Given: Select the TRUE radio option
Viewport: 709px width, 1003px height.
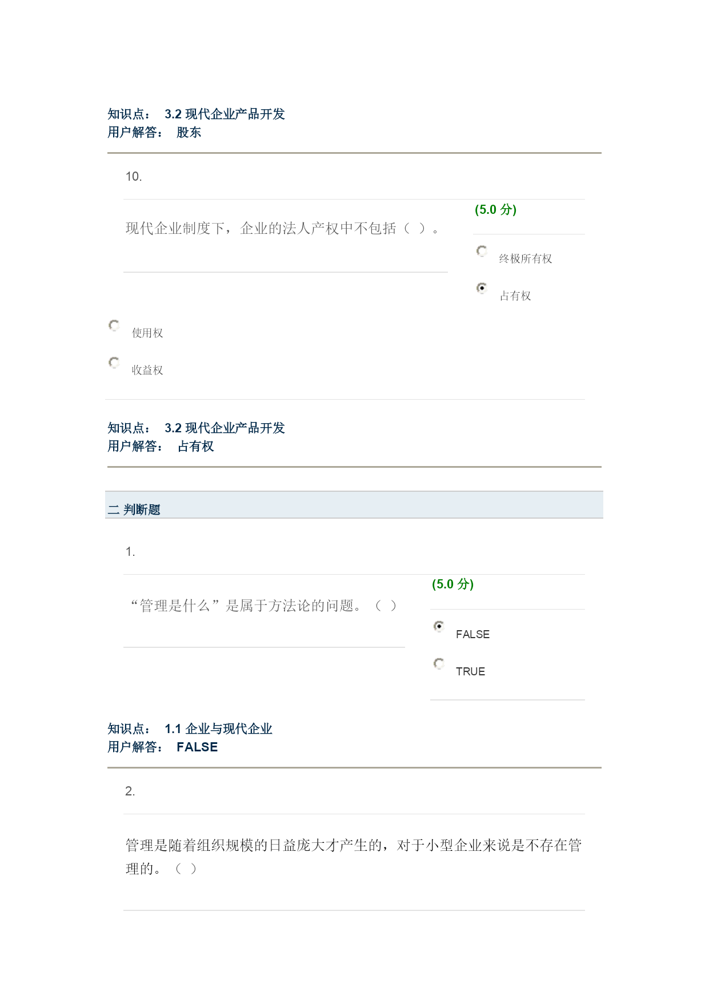Looking at the screenshot, I should pyautogui.click(x=439, y=664).
